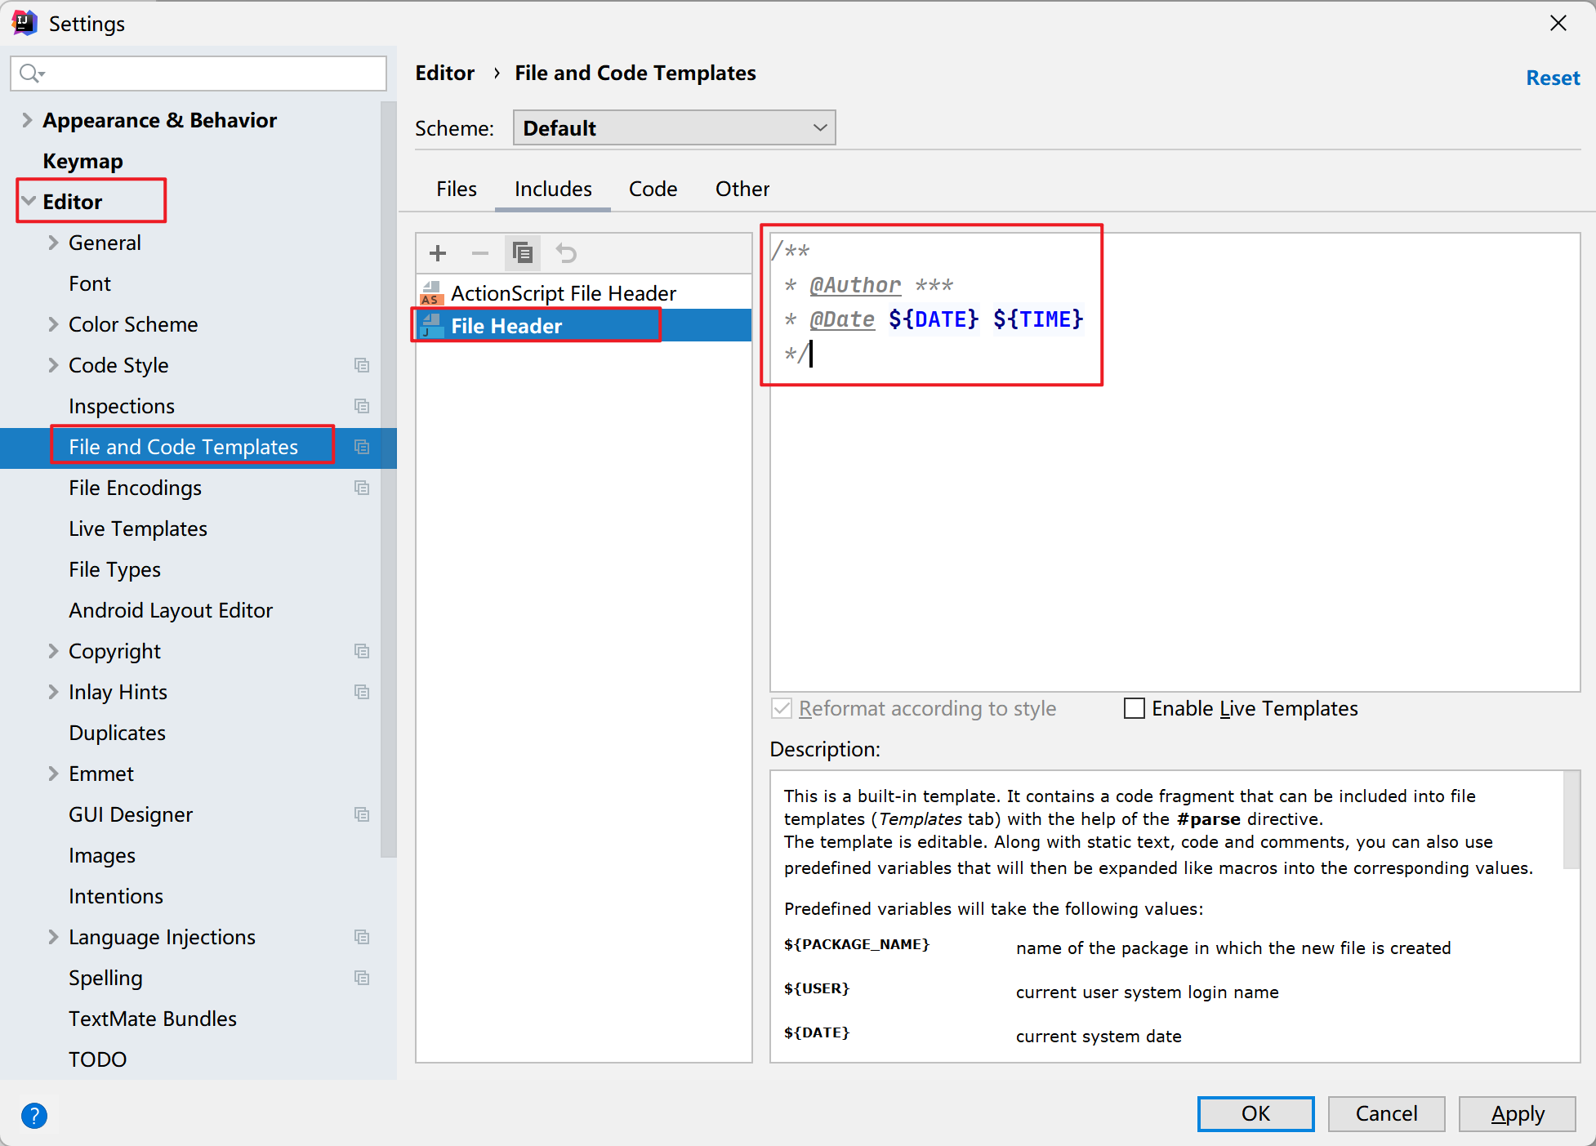Viewport: 1596px width, 1146px height.
Task: Click the Apply button
Action: click(x=1517, y=1114)
